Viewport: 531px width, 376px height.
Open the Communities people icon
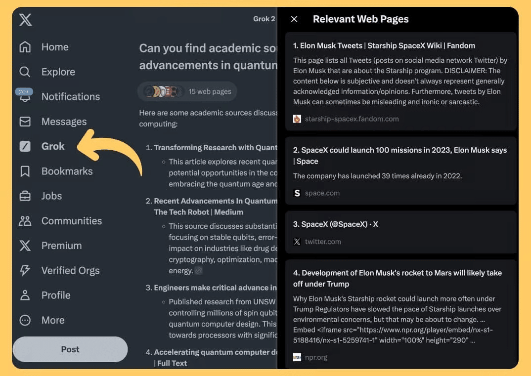click(x=25, y=221)
